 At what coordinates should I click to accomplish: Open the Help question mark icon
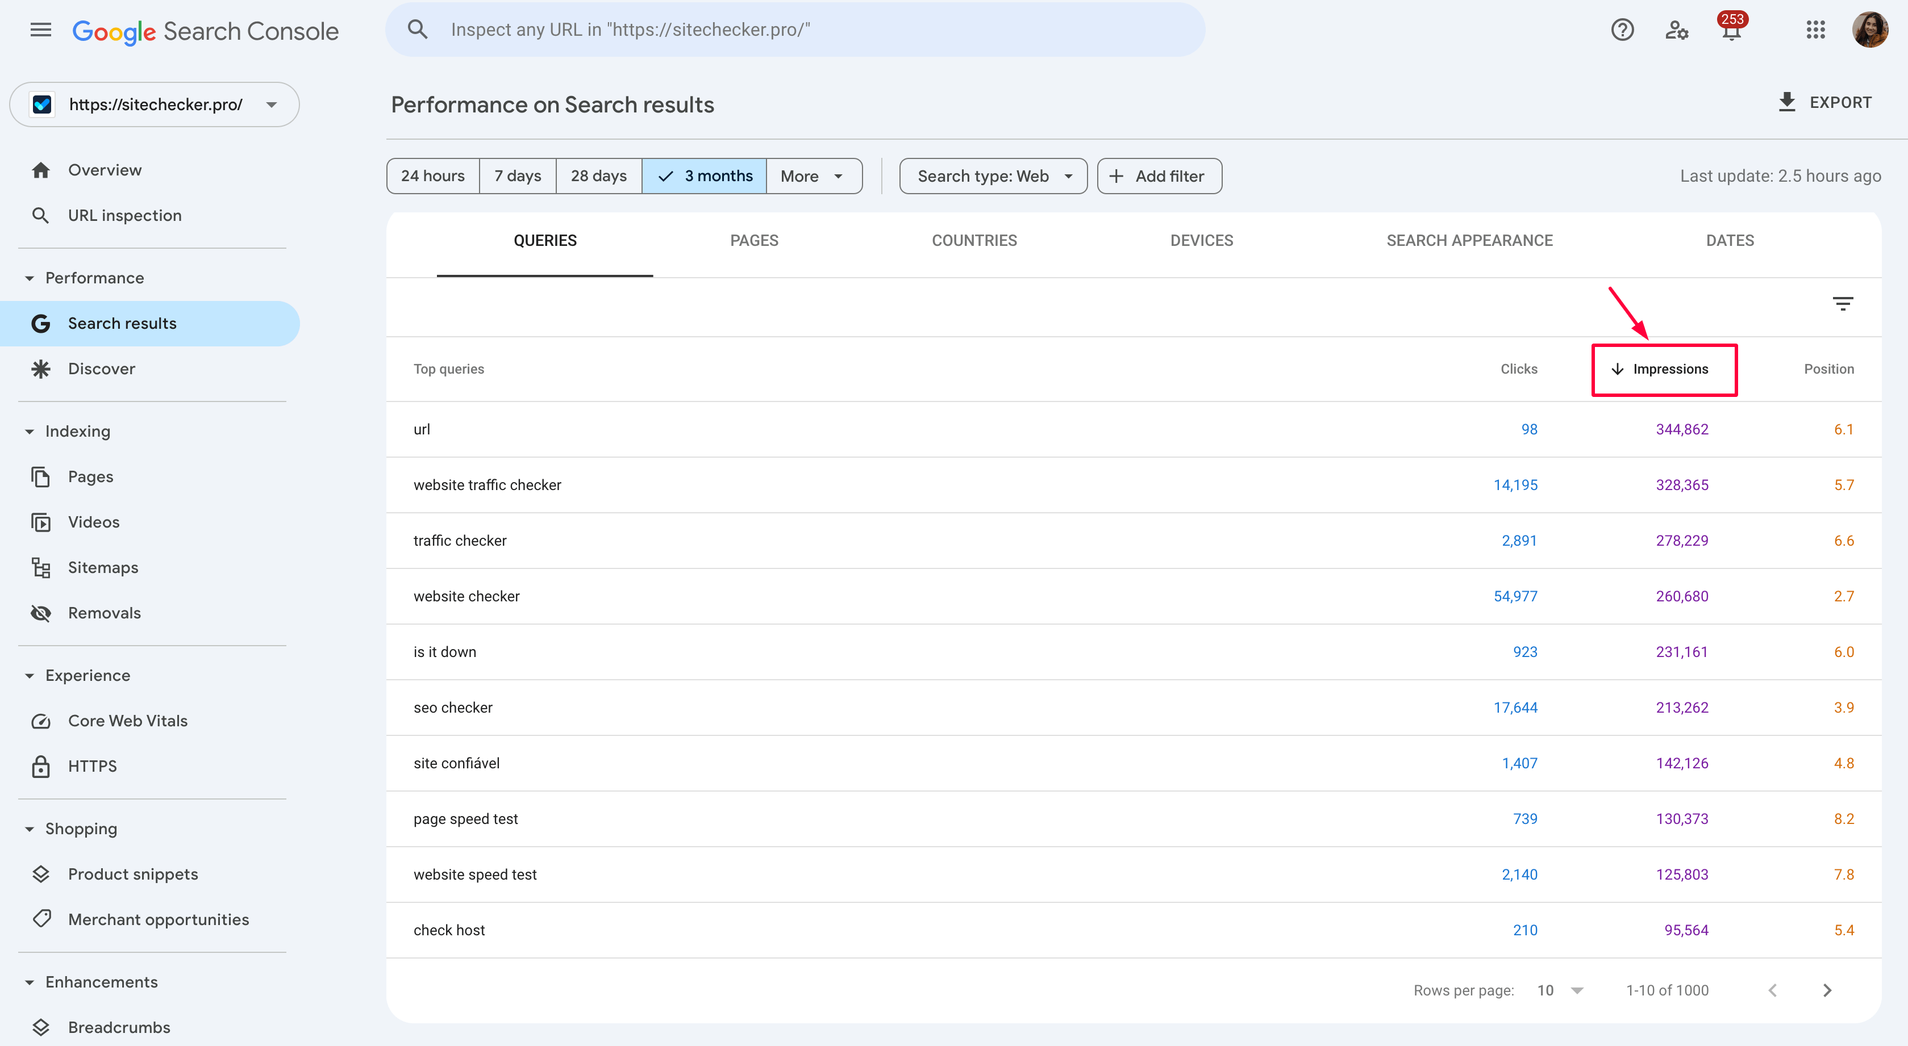tap(1622, 30)
